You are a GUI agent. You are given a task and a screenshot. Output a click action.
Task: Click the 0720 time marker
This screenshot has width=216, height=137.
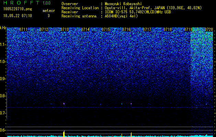pyautogui.click(x=209, y=29)
